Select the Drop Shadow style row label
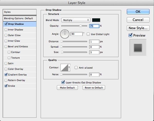 pyautogui.click(x=16, y=24)
